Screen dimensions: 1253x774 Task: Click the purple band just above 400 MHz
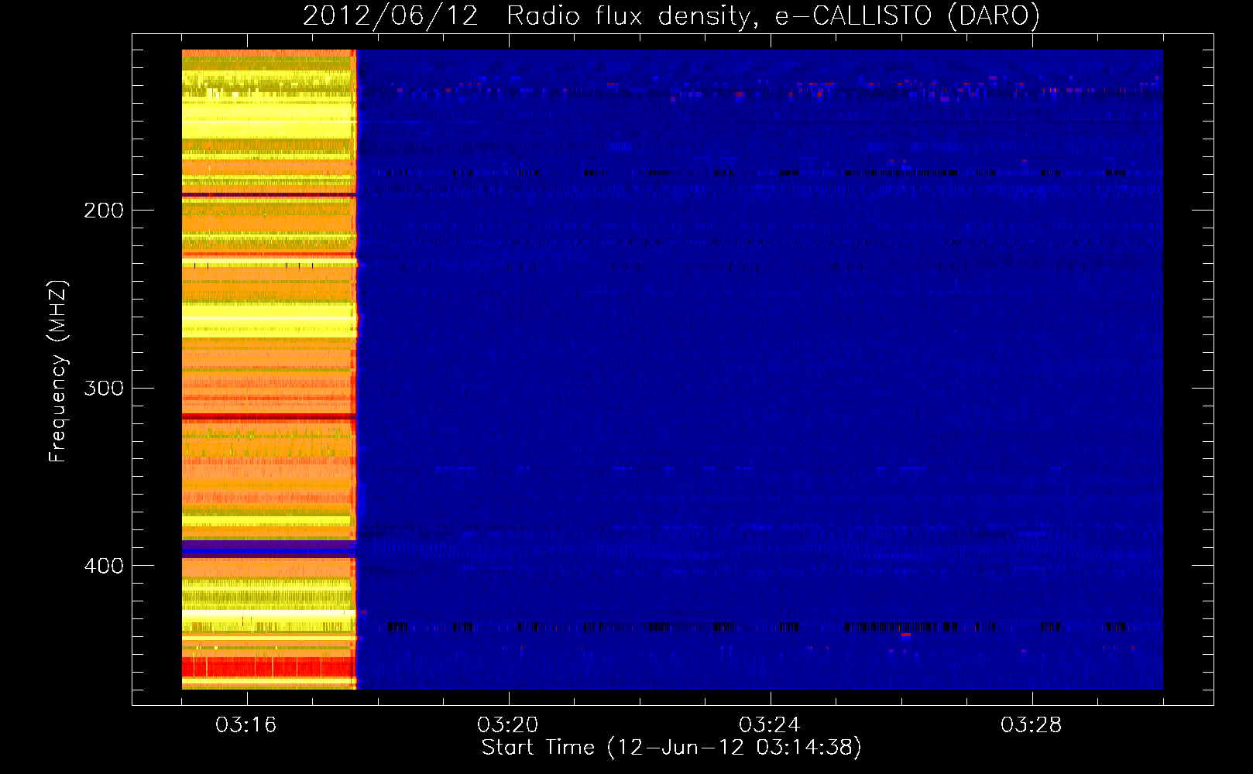[x=268, y=549]
